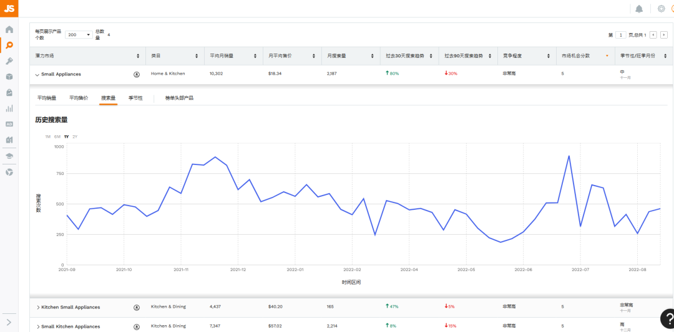
Task: Click the green 47% trend value
Action: click(x=392, y=306)
